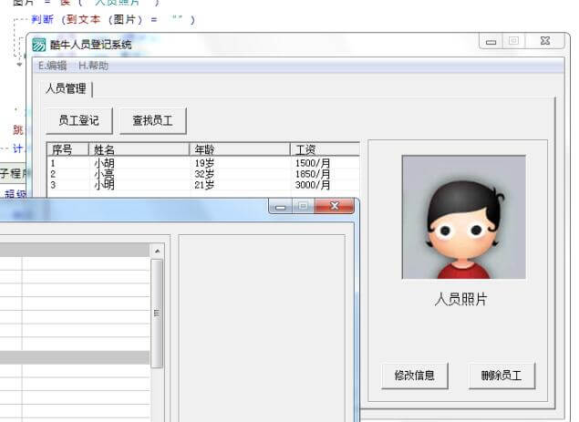579x422 pixels.
Task: Open the H.帮助 menu
Action: click(93, 66)
